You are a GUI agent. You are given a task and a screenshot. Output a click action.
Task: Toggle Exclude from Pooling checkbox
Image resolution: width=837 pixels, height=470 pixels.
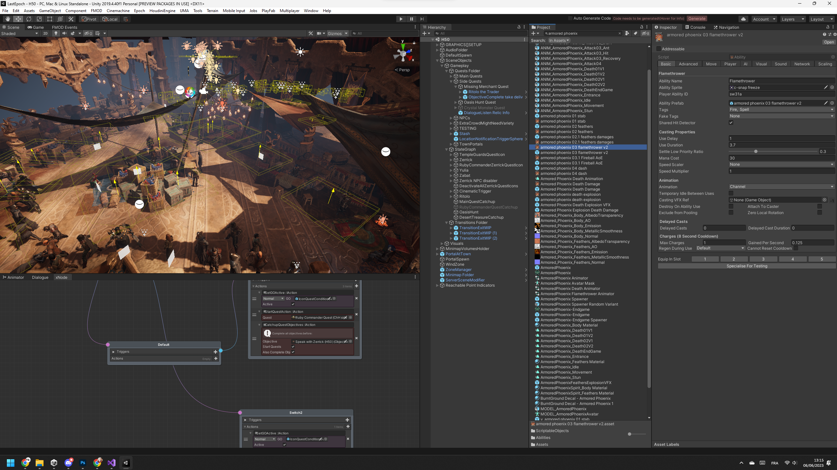coord(731,212)
